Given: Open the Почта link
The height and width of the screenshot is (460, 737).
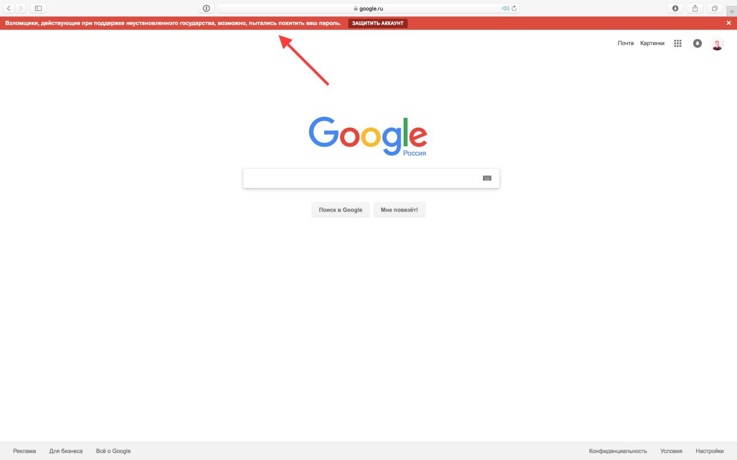Looking at the screenshot, I should pos(625,43).
